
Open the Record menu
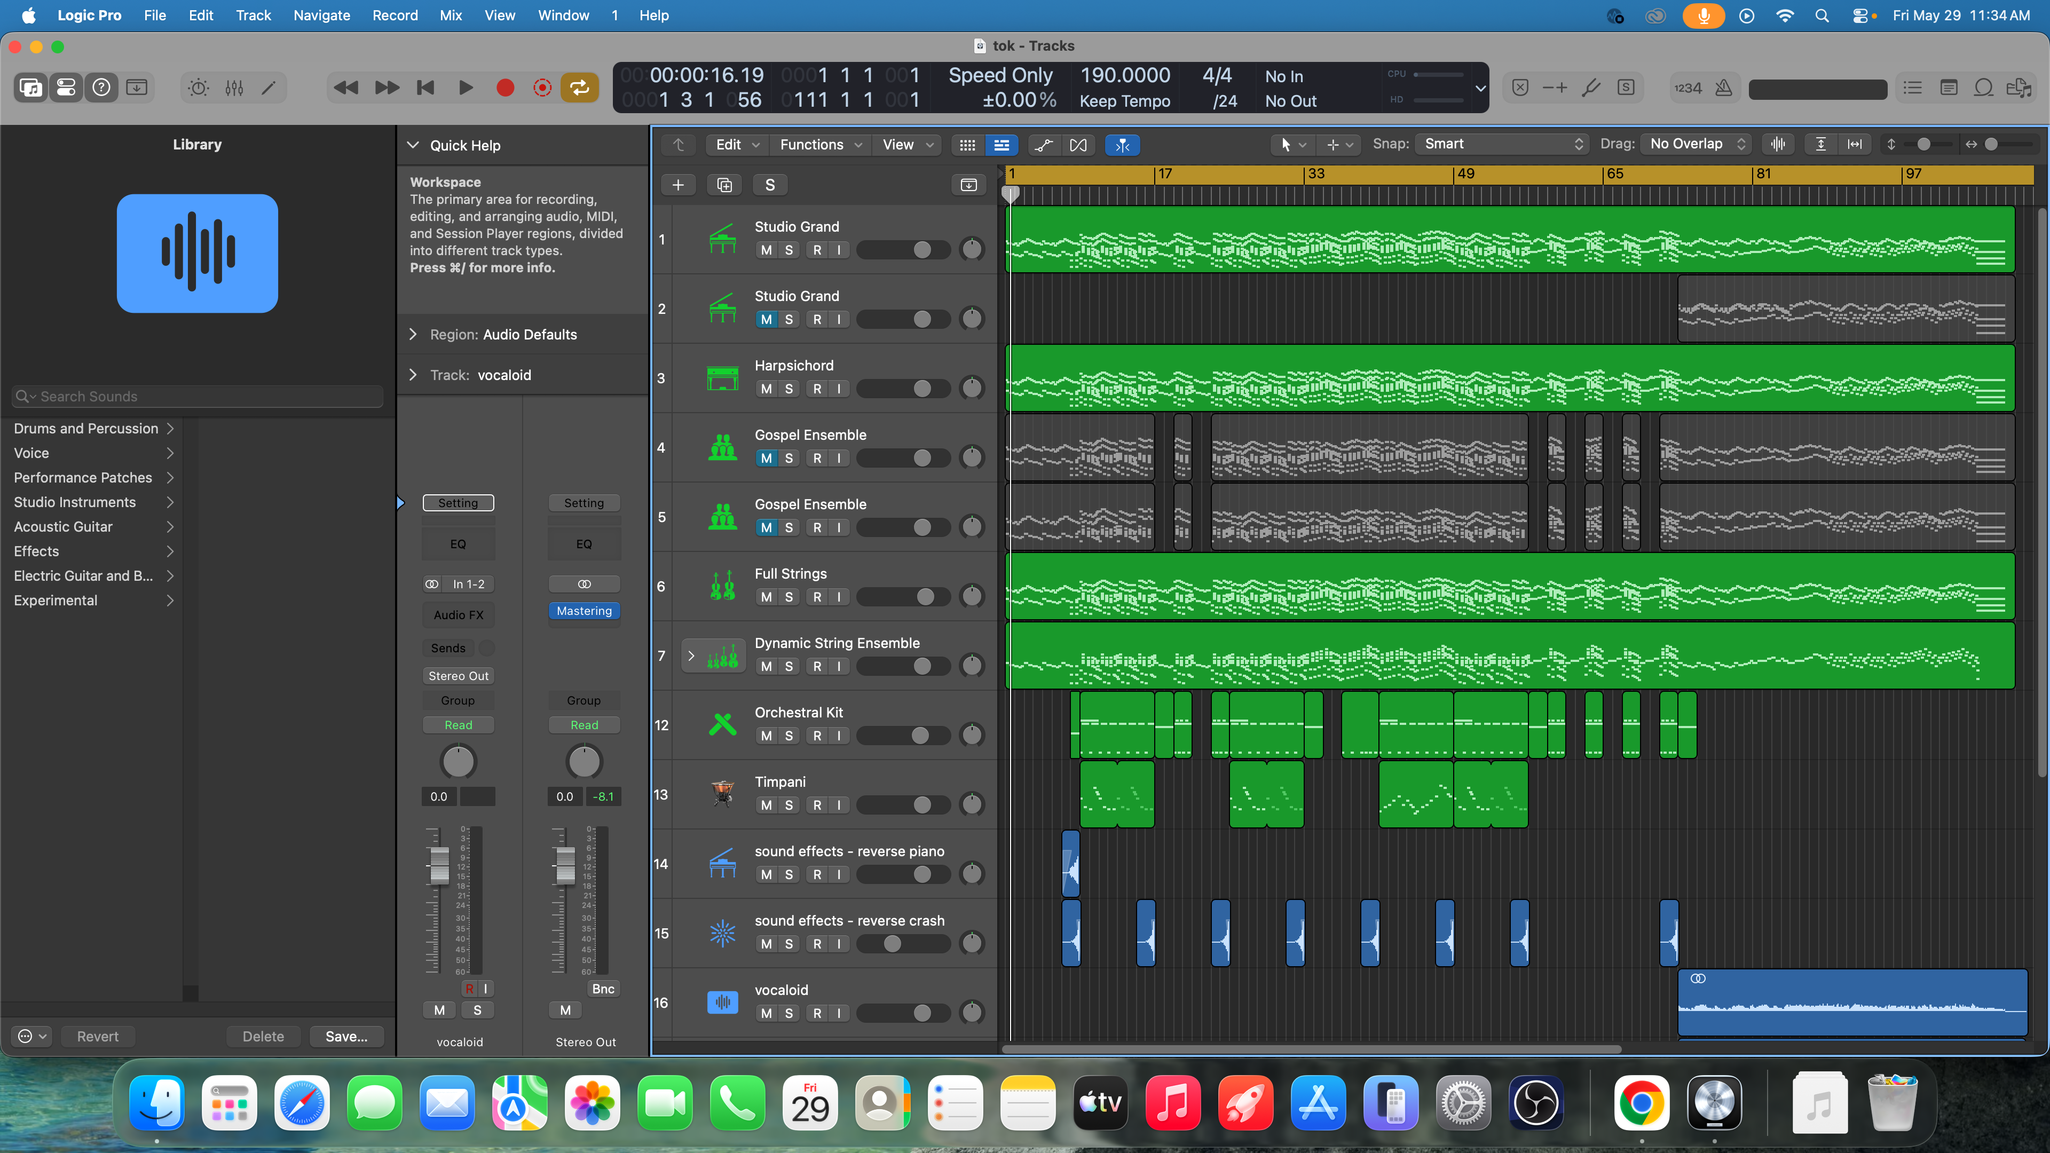pyautogui.click(x=395, y=15)
